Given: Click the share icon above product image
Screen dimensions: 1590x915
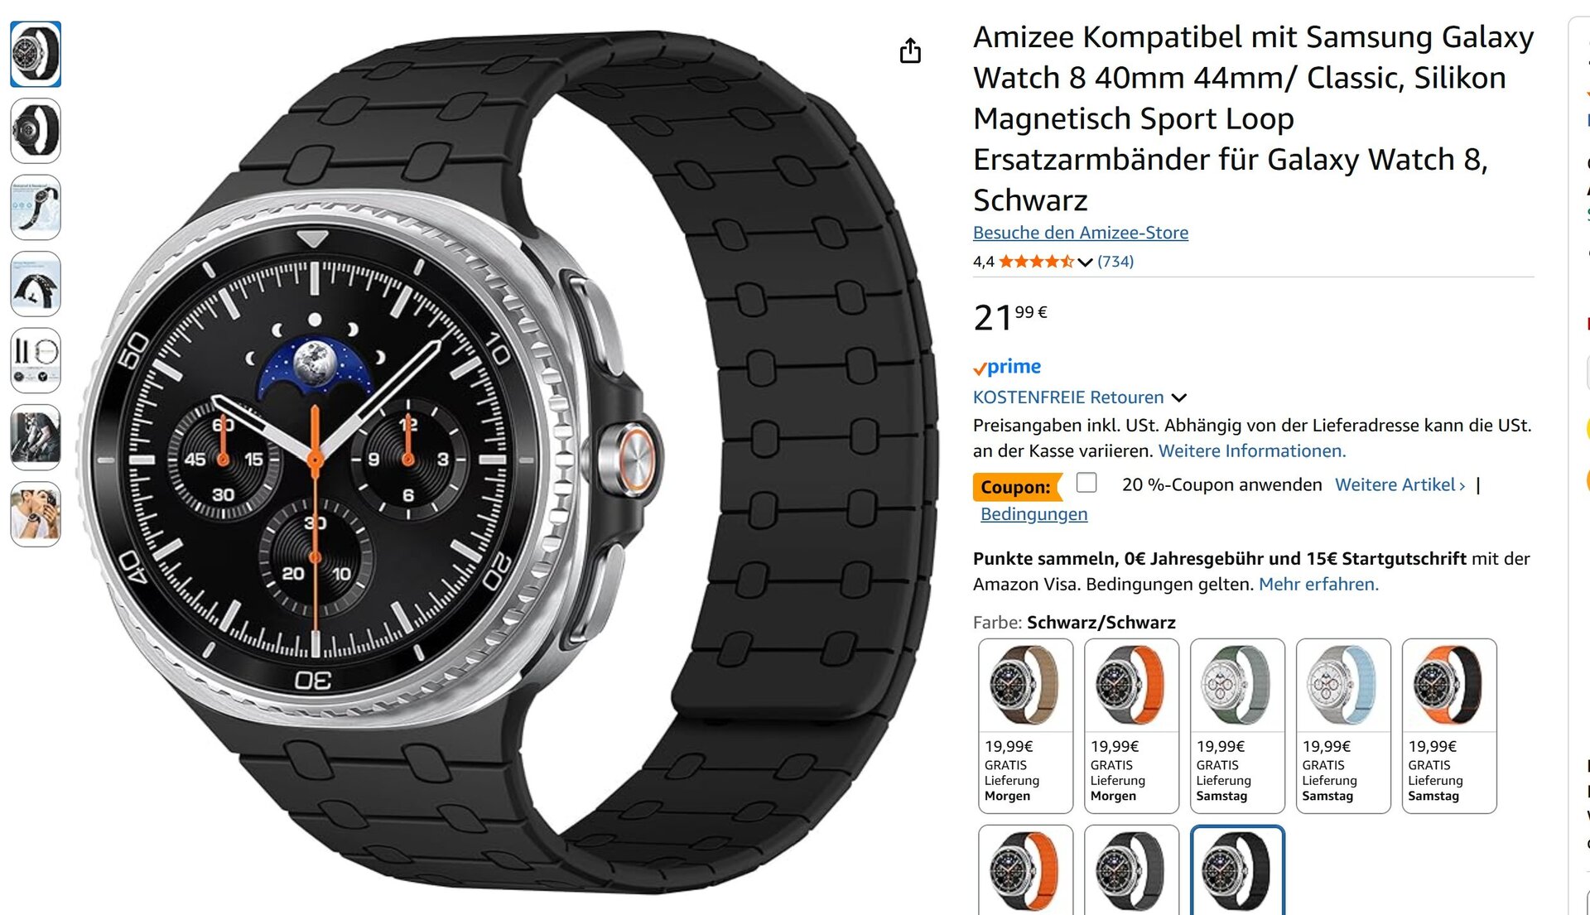Looking at the screenshot, I should [x=910, y=51].
